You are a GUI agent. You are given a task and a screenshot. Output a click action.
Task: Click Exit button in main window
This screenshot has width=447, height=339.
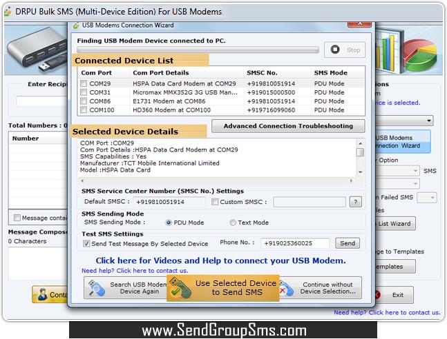point(394,295)
